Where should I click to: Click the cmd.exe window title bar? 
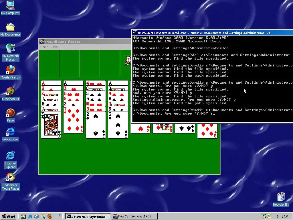pyautogui.click(x=213, y=33)
